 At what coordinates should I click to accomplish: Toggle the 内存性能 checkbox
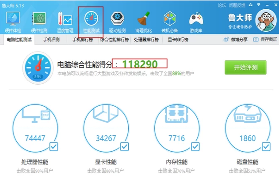click(x=195, y=146)
